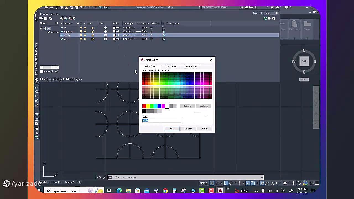Collapse the All filter tree node
Screen dimensions: 354x199
41,28
